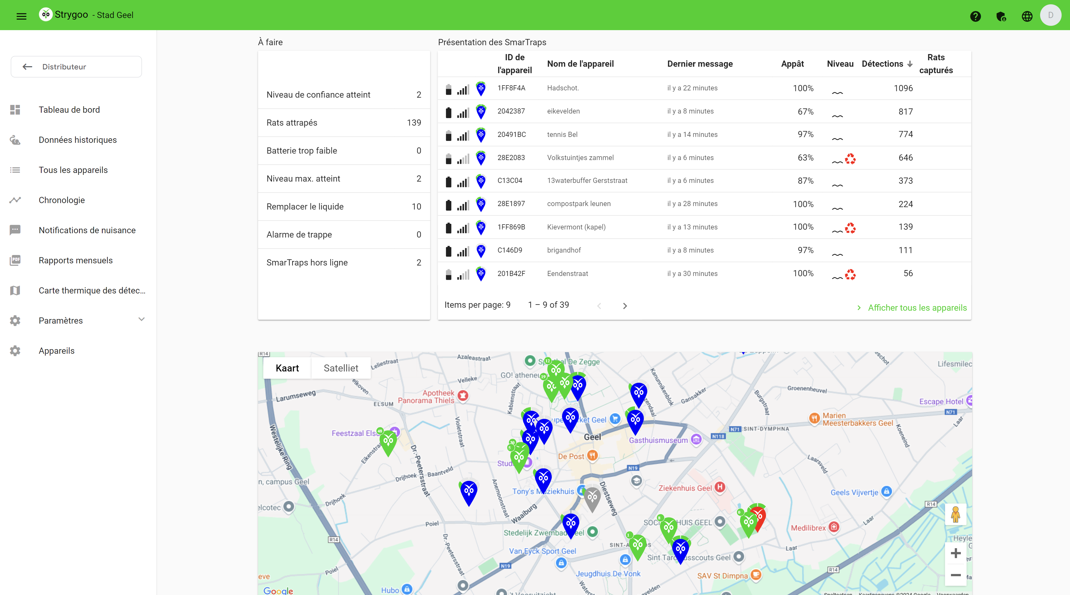The image size is (1070, 595).
Task: Expand the Paramètres submenu chevron
Action: 141,319
